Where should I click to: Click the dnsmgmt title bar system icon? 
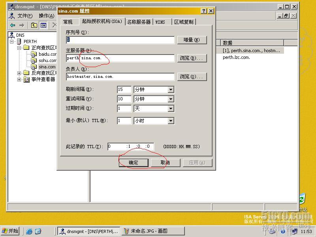point(12,7)
